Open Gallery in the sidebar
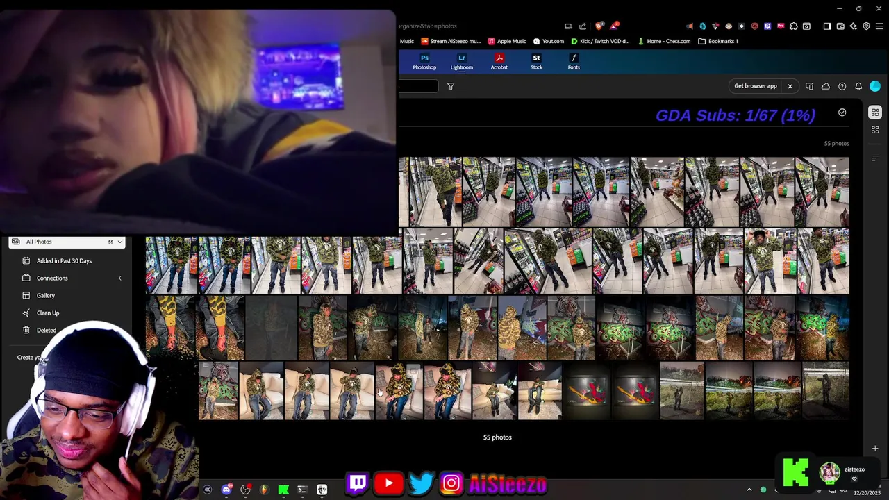Image resolution: width=889 pixels, height=500 pixels. point(46,295)
